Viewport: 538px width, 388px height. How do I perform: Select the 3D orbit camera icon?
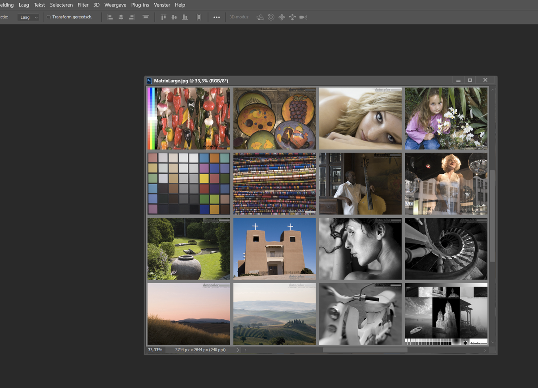point(260,17)
